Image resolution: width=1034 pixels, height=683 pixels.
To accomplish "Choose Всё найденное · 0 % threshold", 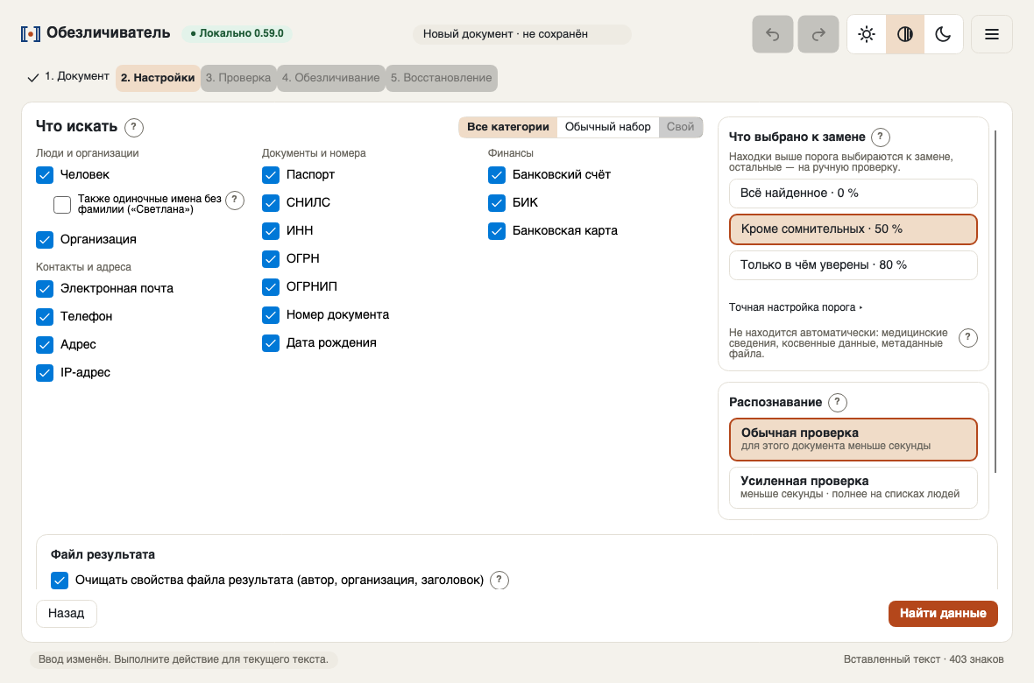I will tap(853, 194).
